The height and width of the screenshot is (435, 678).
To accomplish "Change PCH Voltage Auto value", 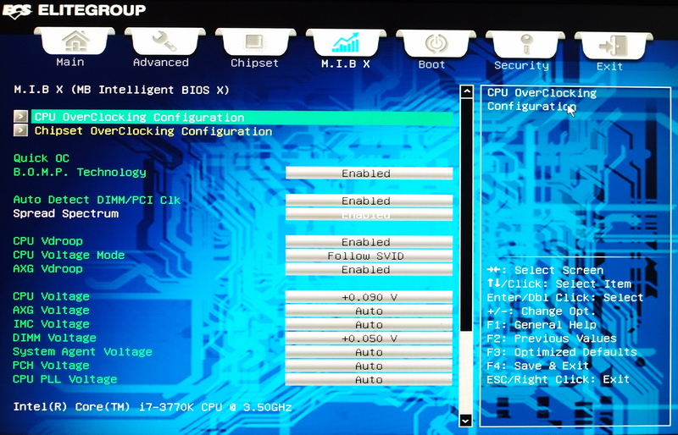I will point(369,366).
